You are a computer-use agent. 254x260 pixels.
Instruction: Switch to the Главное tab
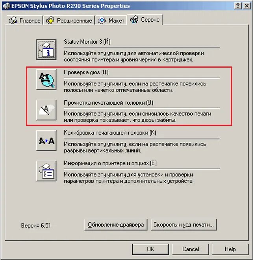[x=24, y=20]
